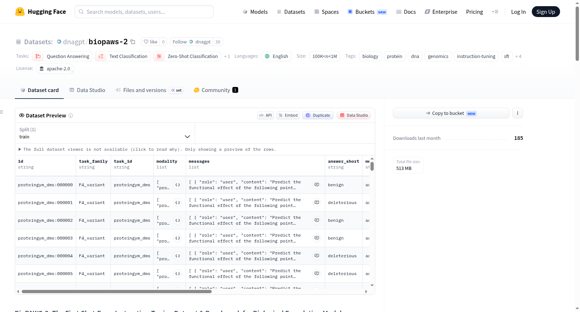
Task: Open the Split train dropdown
Action: pyautogui.click(x=105, y=133)
